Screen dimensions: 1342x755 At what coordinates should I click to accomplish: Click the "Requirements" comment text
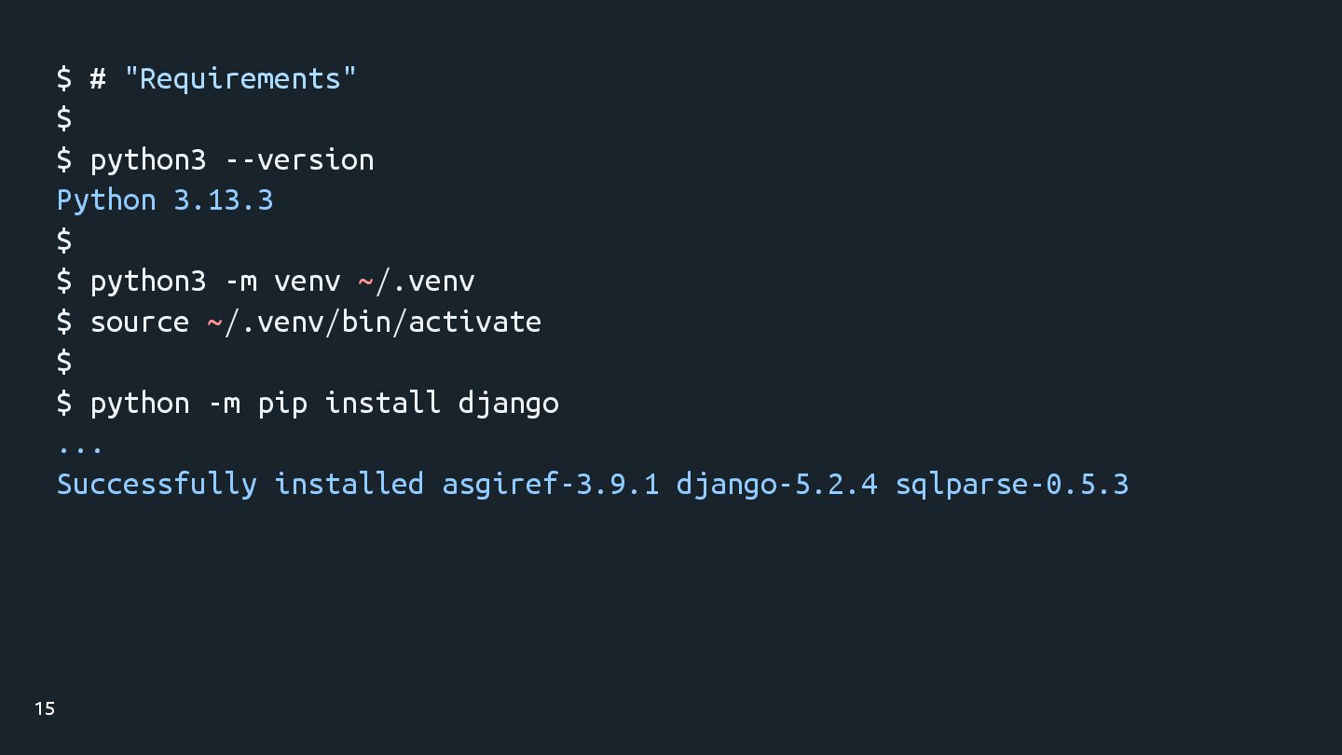pos(240,78)
